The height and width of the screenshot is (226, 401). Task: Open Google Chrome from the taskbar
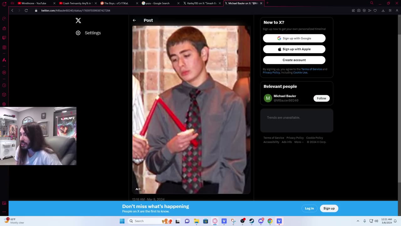(x=270, y=221)
